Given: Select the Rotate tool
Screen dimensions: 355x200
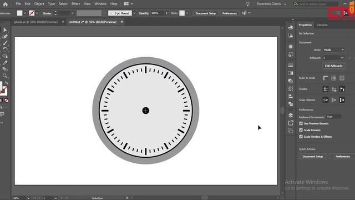Looking at the screenshot, I should 5,49.
